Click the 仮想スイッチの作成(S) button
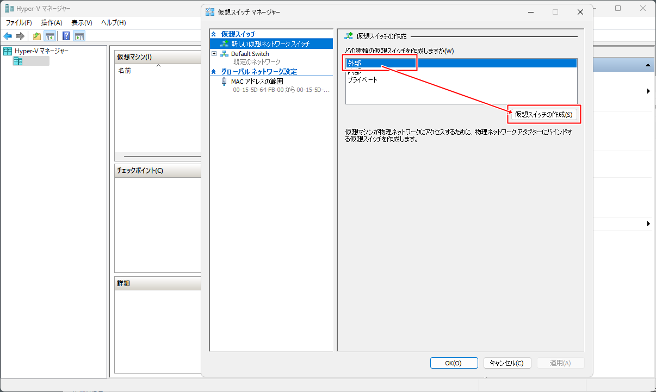 pyautogui.click(x=543, y=114)
